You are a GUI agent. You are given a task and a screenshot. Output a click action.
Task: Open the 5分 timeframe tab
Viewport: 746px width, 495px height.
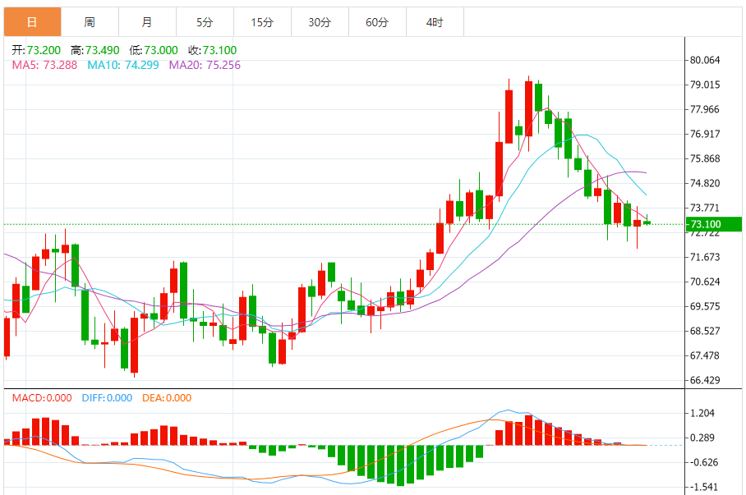(205, 22)
